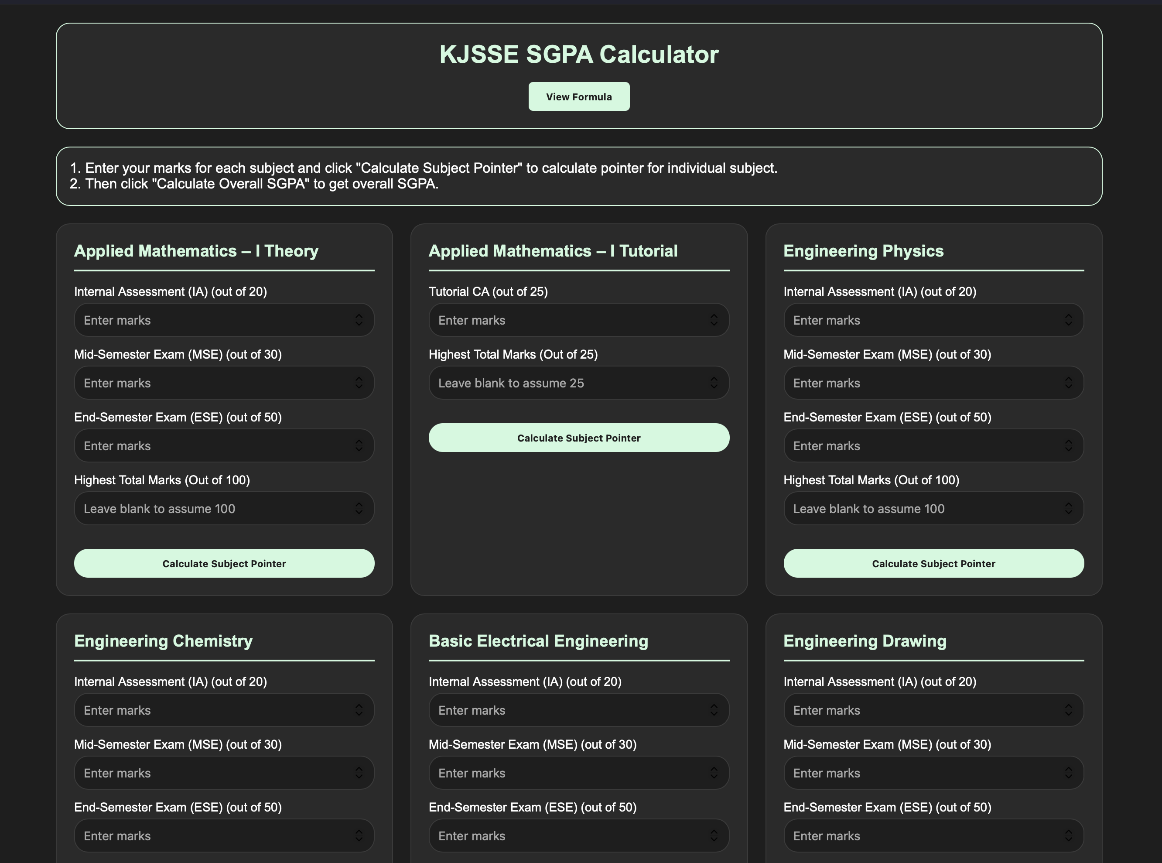The width and height of the screenshot is (1162, 863).
Task: Click the Highest Total Marks field in Applied Mathematics Theory
Action: [209, 508]
